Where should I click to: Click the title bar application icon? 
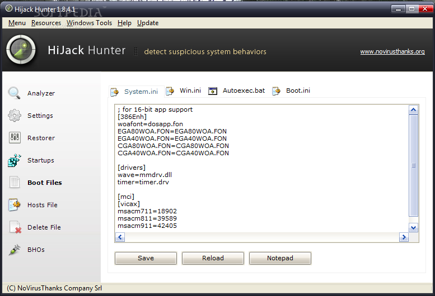point(9,8)
